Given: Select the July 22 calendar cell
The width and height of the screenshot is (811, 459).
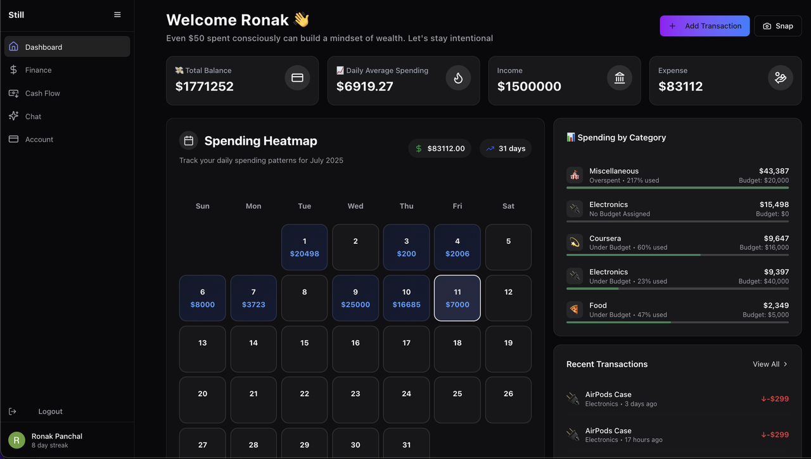Looking at the screenshot, I should click(304, 399).
